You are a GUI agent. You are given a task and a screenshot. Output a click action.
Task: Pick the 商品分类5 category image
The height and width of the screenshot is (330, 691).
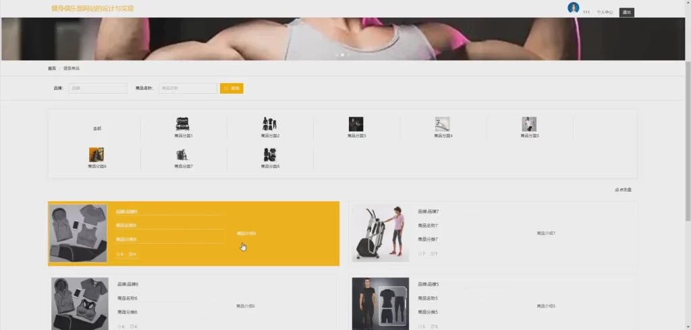(x=529, y=124)
